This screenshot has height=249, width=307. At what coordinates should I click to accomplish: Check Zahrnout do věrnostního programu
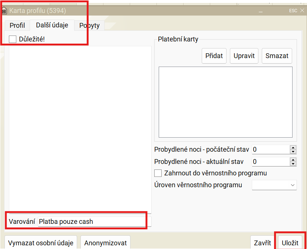158,173
